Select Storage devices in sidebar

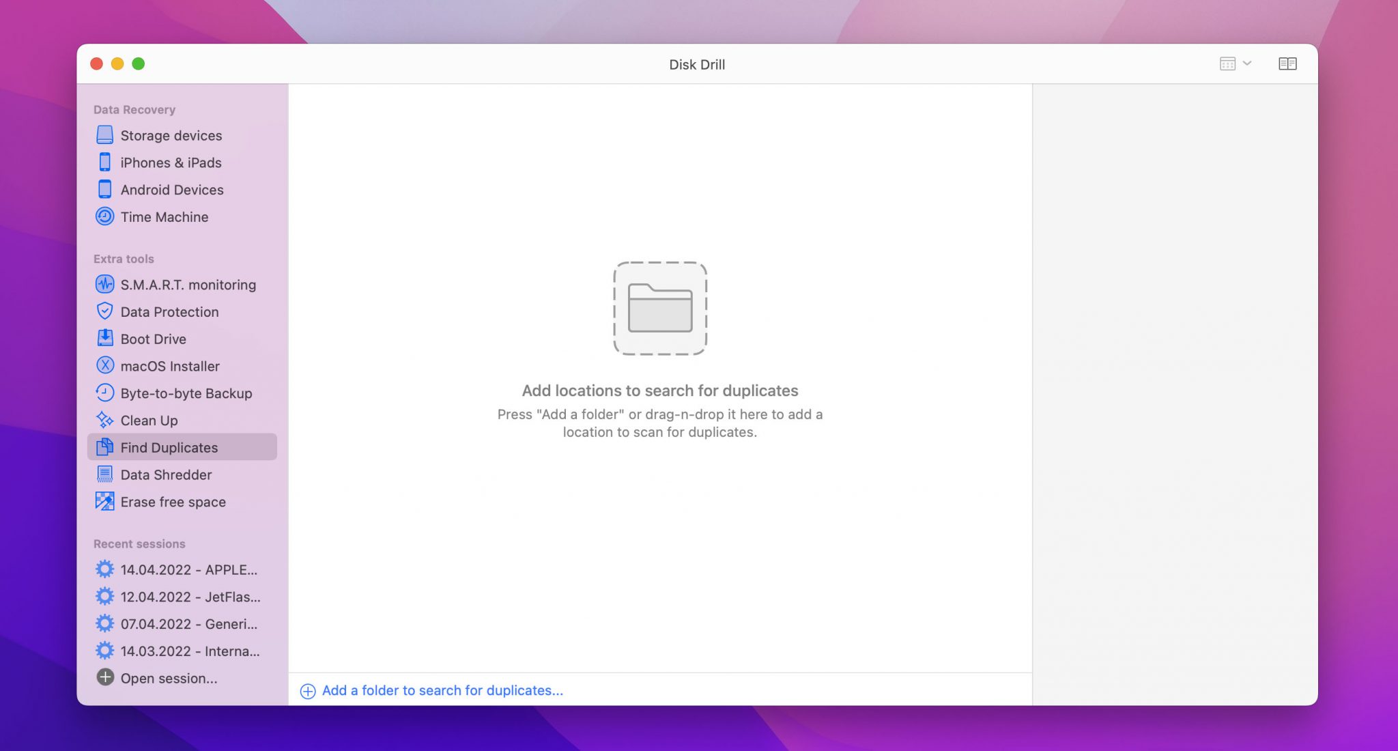pos(171,135)
